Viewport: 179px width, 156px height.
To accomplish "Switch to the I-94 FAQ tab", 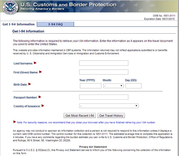I will 56,24.
